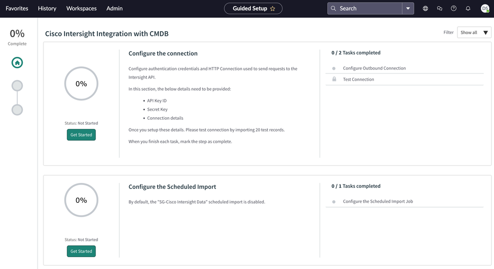
Task: Click the 0% progress circle for connection
Action: point(81,84)
